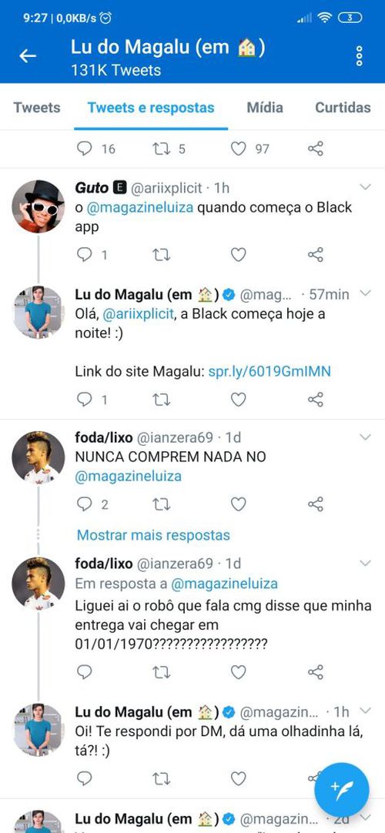Screen dimensions: 385x833
Task: Retweet the 01/01/1970 delivery tweet
Action: [x=162, y=673]
